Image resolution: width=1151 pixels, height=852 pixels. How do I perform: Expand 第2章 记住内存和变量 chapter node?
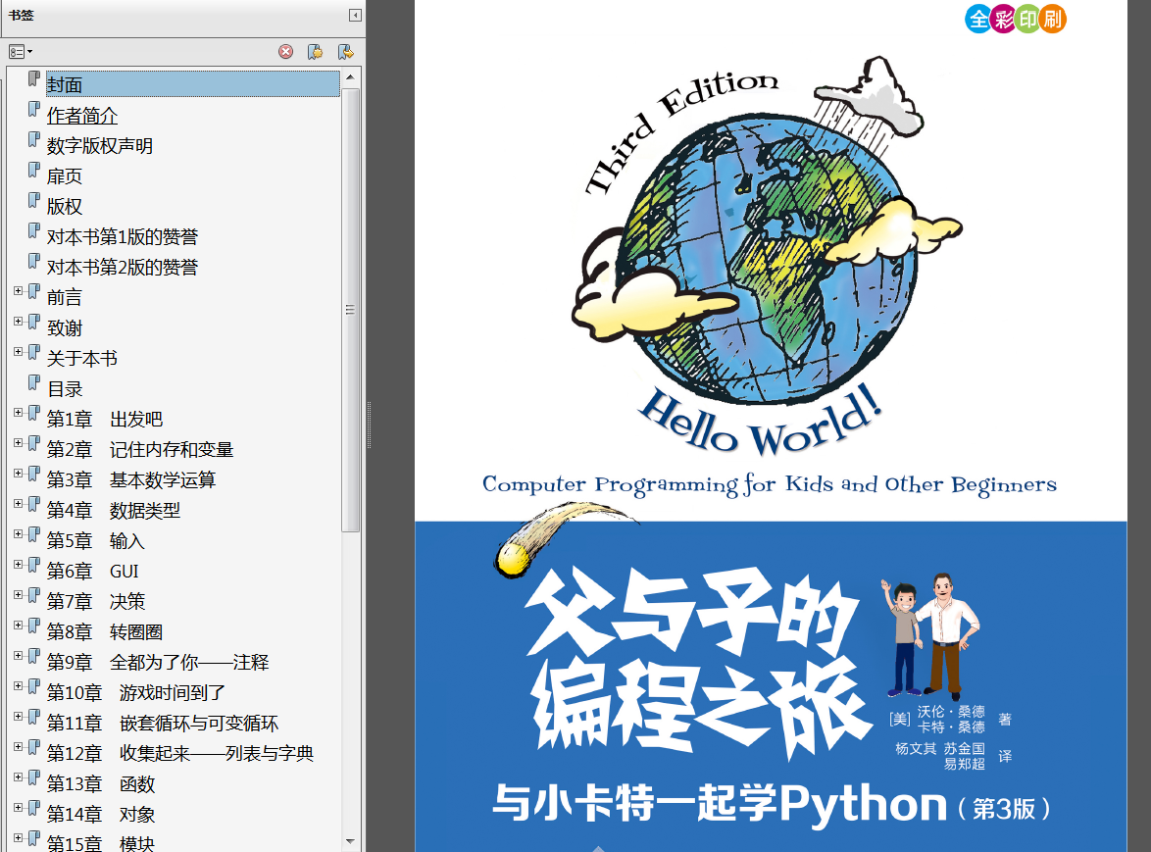[19, 442]
